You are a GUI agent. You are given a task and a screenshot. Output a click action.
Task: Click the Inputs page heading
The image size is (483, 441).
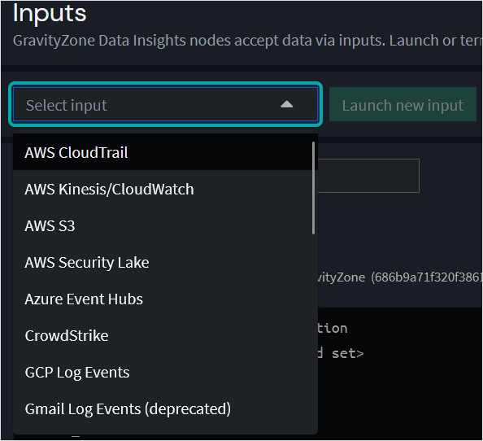point(50,13)
